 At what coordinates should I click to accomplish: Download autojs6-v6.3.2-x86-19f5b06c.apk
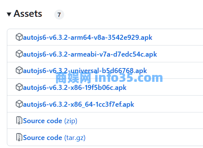[x=75, y=88]
